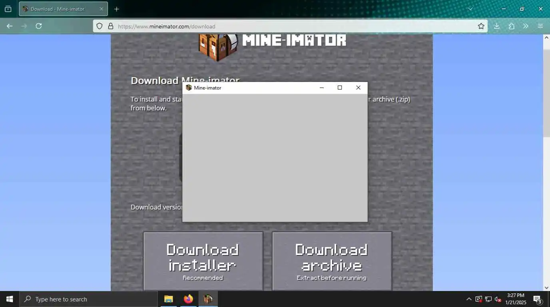Select the Download - Mine-imator tab
This screenshot has height=307, width=550.
[63, 9]
